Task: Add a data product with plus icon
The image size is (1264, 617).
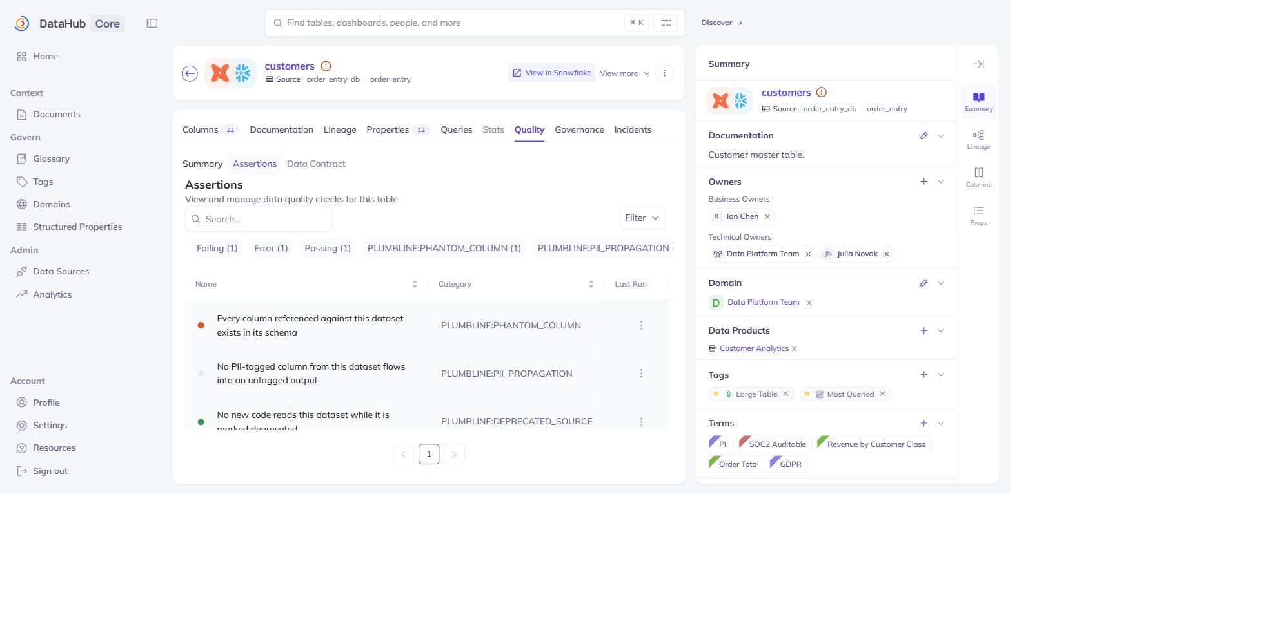Action: click(x=924, y=331)
